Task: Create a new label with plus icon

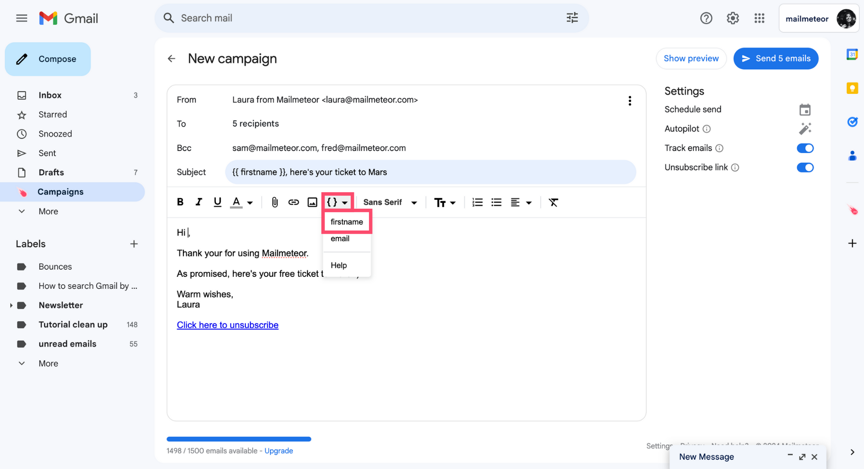Action: click(x=134, y=244)
